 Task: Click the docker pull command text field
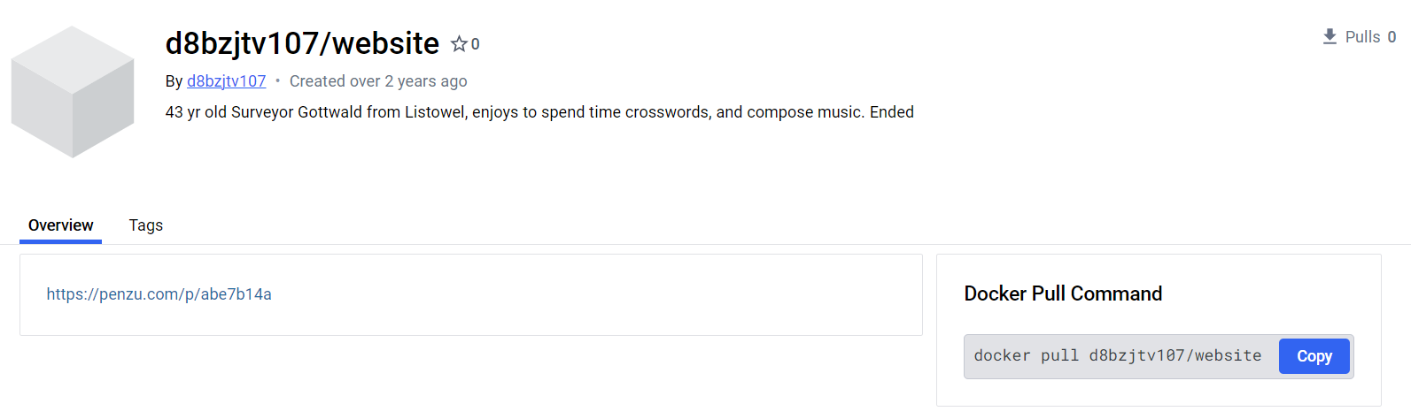(1118, 356)
